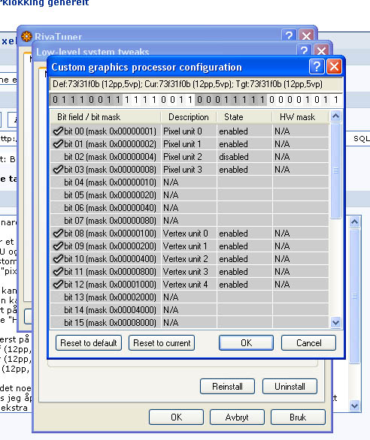Click Reset to current button
The width and height of the screenshot is (370, 440).
click(162, 342)
